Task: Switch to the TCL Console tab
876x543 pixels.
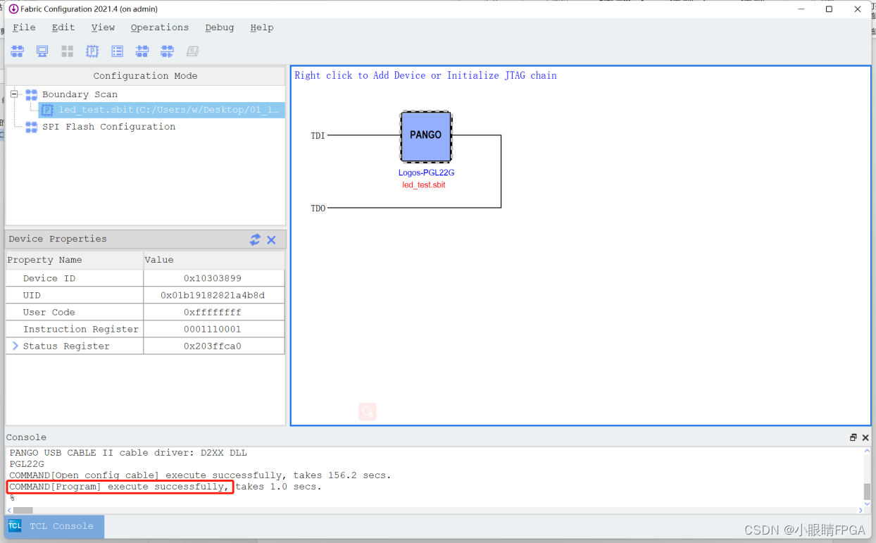Action: (54, 526)
